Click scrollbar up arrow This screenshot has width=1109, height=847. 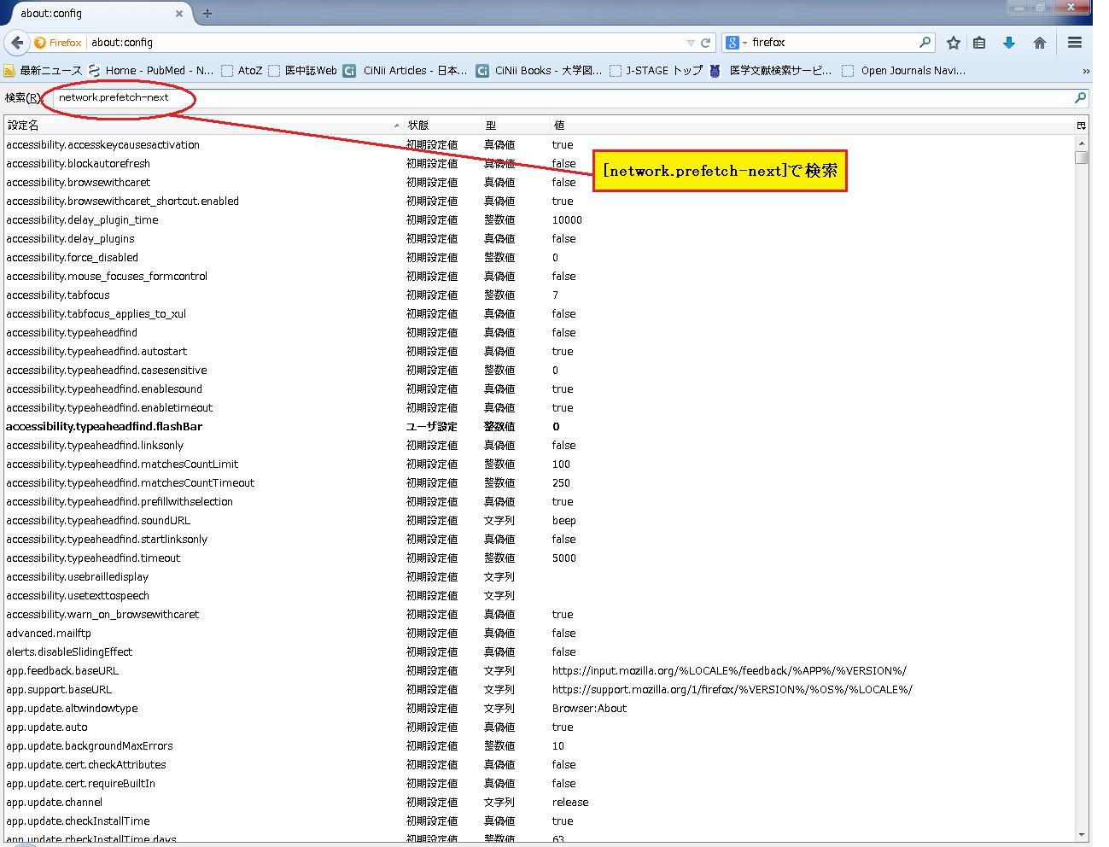click(x=1082, y=143)
